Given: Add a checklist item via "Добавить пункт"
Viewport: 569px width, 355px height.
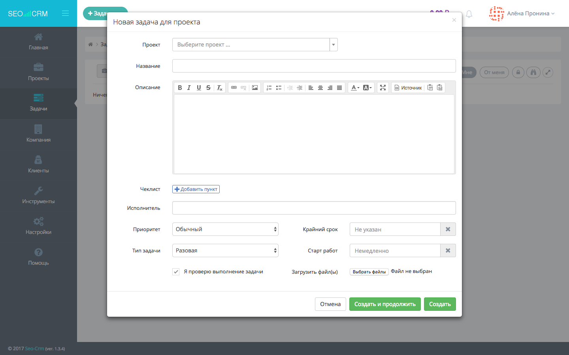Looking at the screenshot, I should [196, 189].
